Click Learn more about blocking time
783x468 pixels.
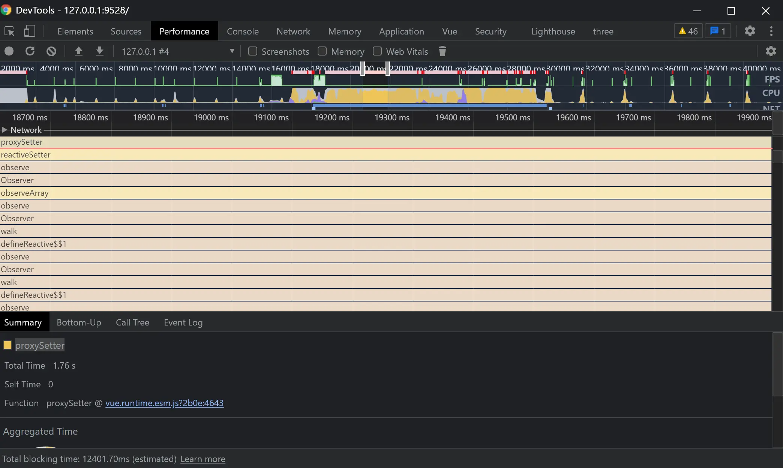click(x=203, y=459)
